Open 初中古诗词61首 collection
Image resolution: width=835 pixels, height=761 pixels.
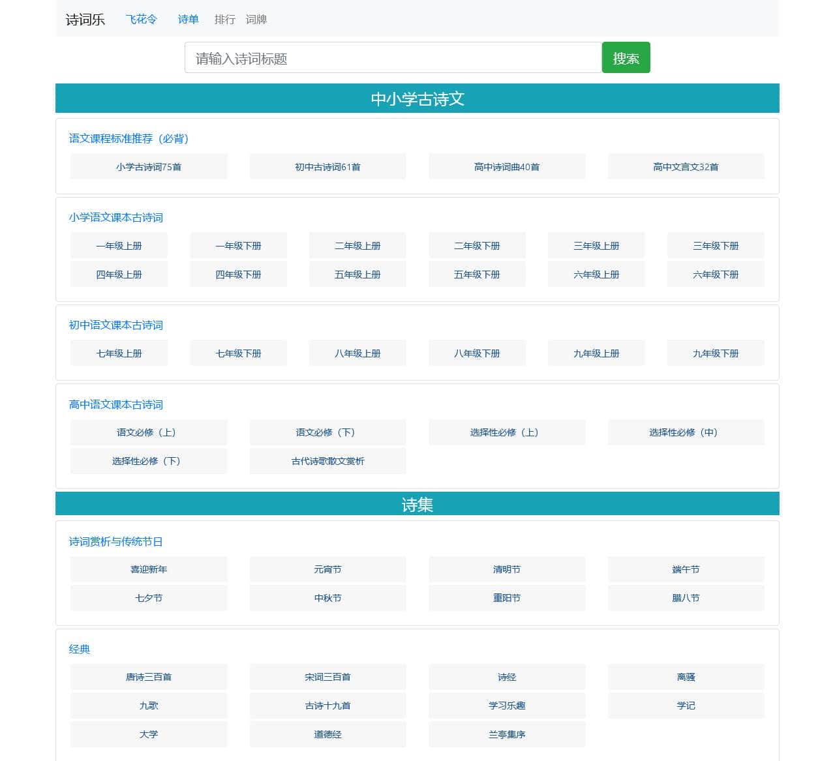(x=327, y=166)
